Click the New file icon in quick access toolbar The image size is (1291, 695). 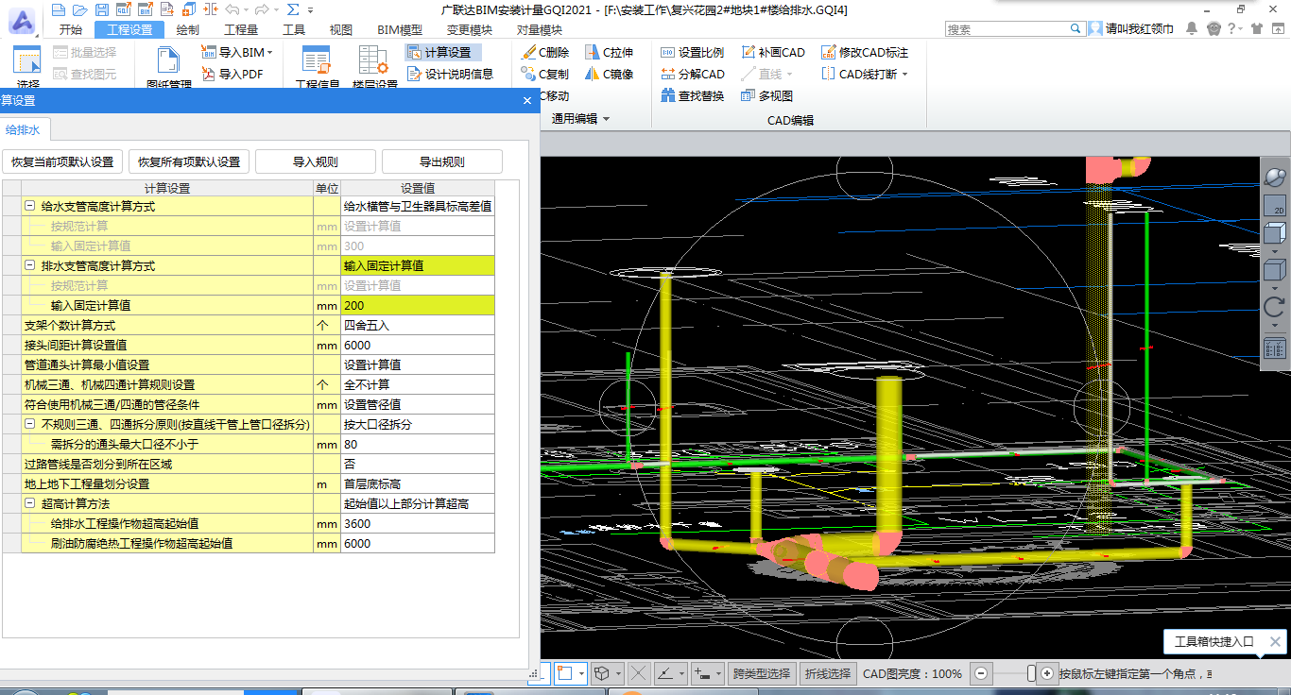coord(59,9)
